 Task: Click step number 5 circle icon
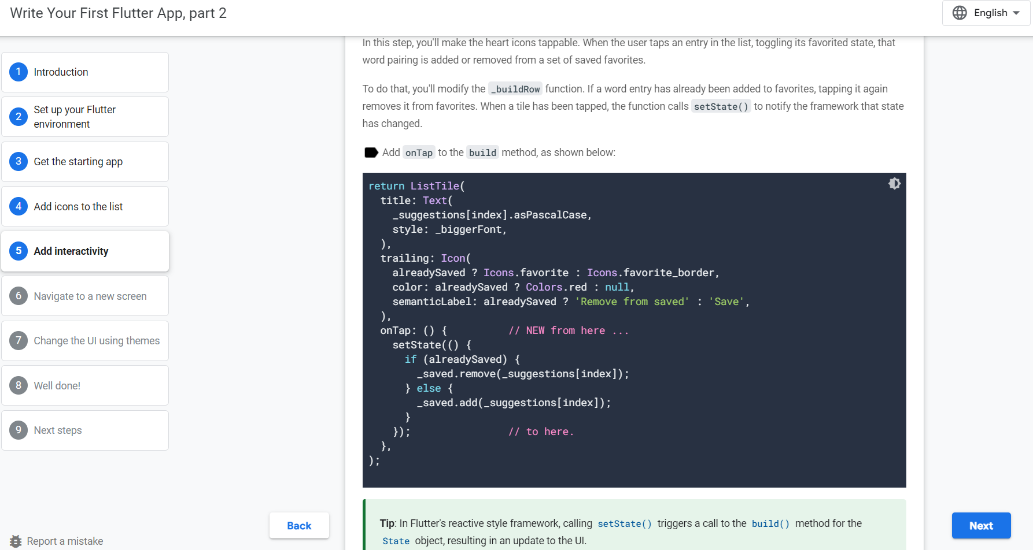point(19,251)
